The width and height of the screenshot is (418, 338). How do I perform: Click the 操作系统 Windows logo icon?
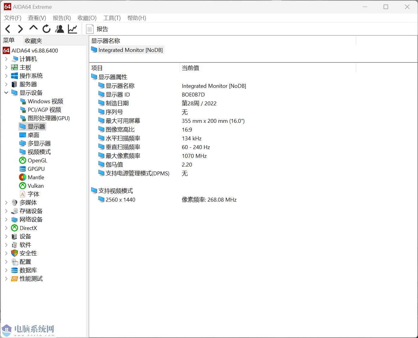click(14, 76)
